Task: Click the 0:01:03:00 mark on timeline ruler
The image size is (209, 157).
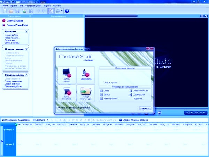Action: pos(119,124)
